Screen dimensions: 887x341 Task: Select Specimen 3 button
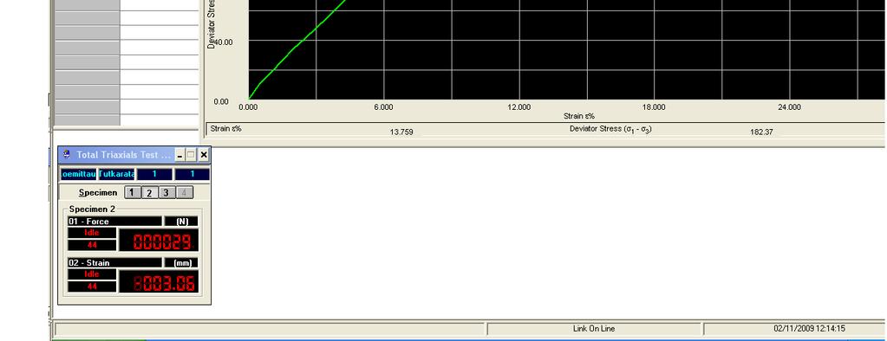click(x=166, y=192)
